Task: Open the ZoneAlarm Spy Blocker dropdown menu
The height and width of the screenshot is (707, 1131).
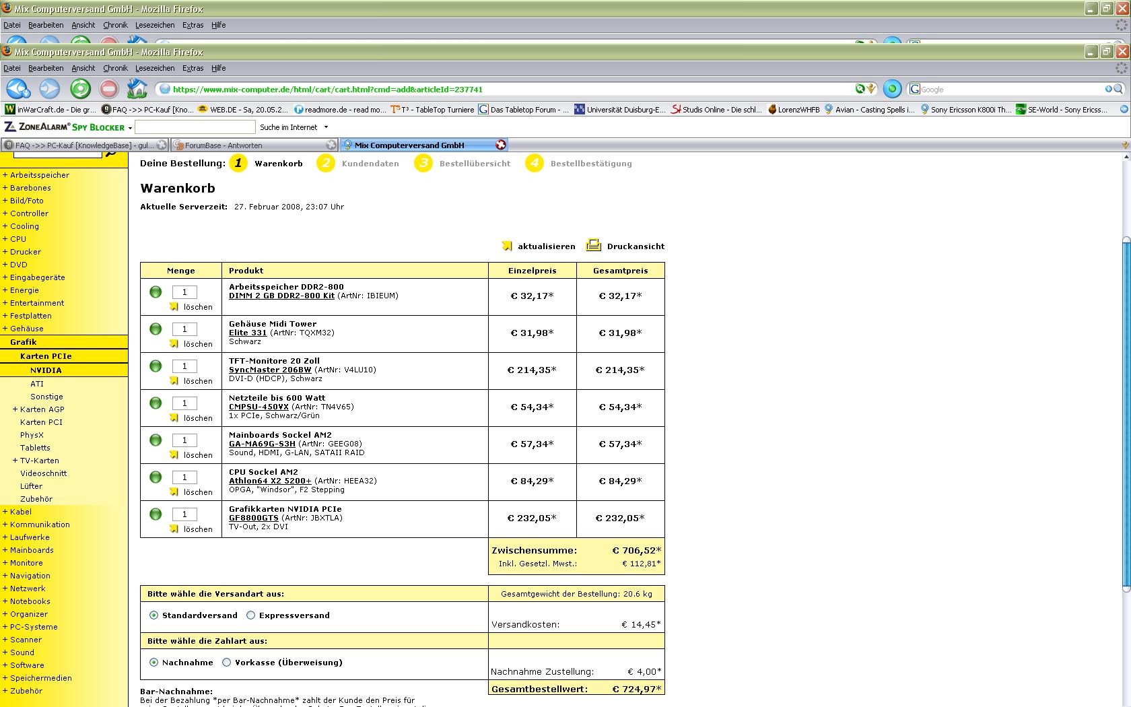Action: coord(130,127)
